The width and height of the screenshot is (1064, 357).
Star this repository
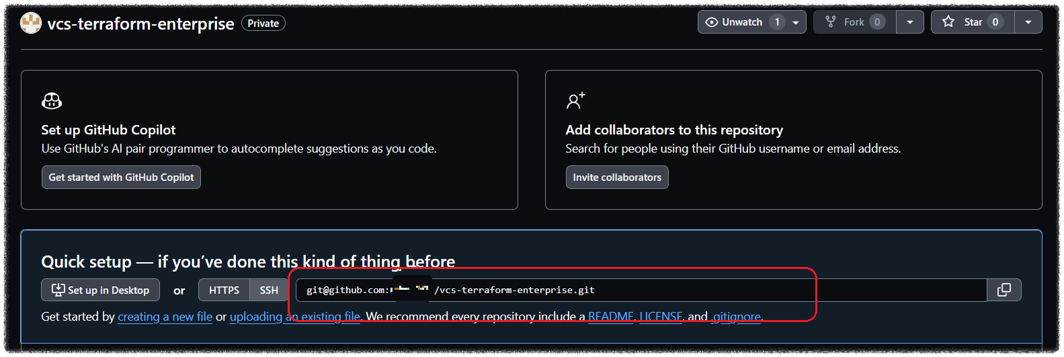(973, 22)
